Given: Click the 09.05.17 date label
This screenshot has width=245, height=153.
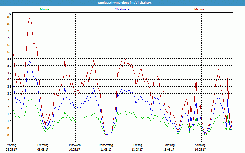Looking at the screenshot, I should [x=43, y=150].
